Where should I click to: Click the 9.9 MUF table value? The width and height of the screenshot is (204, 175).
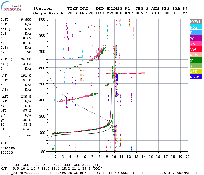coord(16,169)
